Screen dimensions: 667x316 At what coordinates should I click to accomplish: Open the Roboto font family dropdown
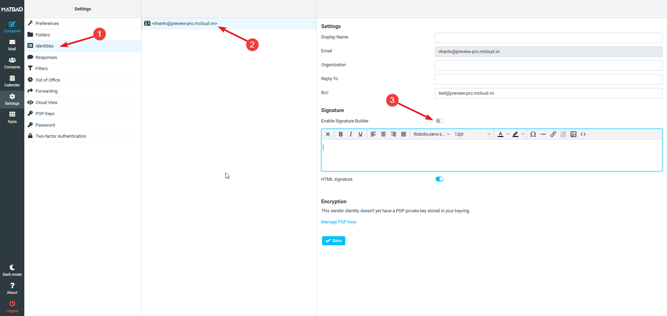pyautogui.click(x=431, y=134)
